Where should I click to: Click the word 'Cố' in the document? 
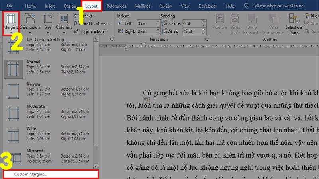point(146,93)
